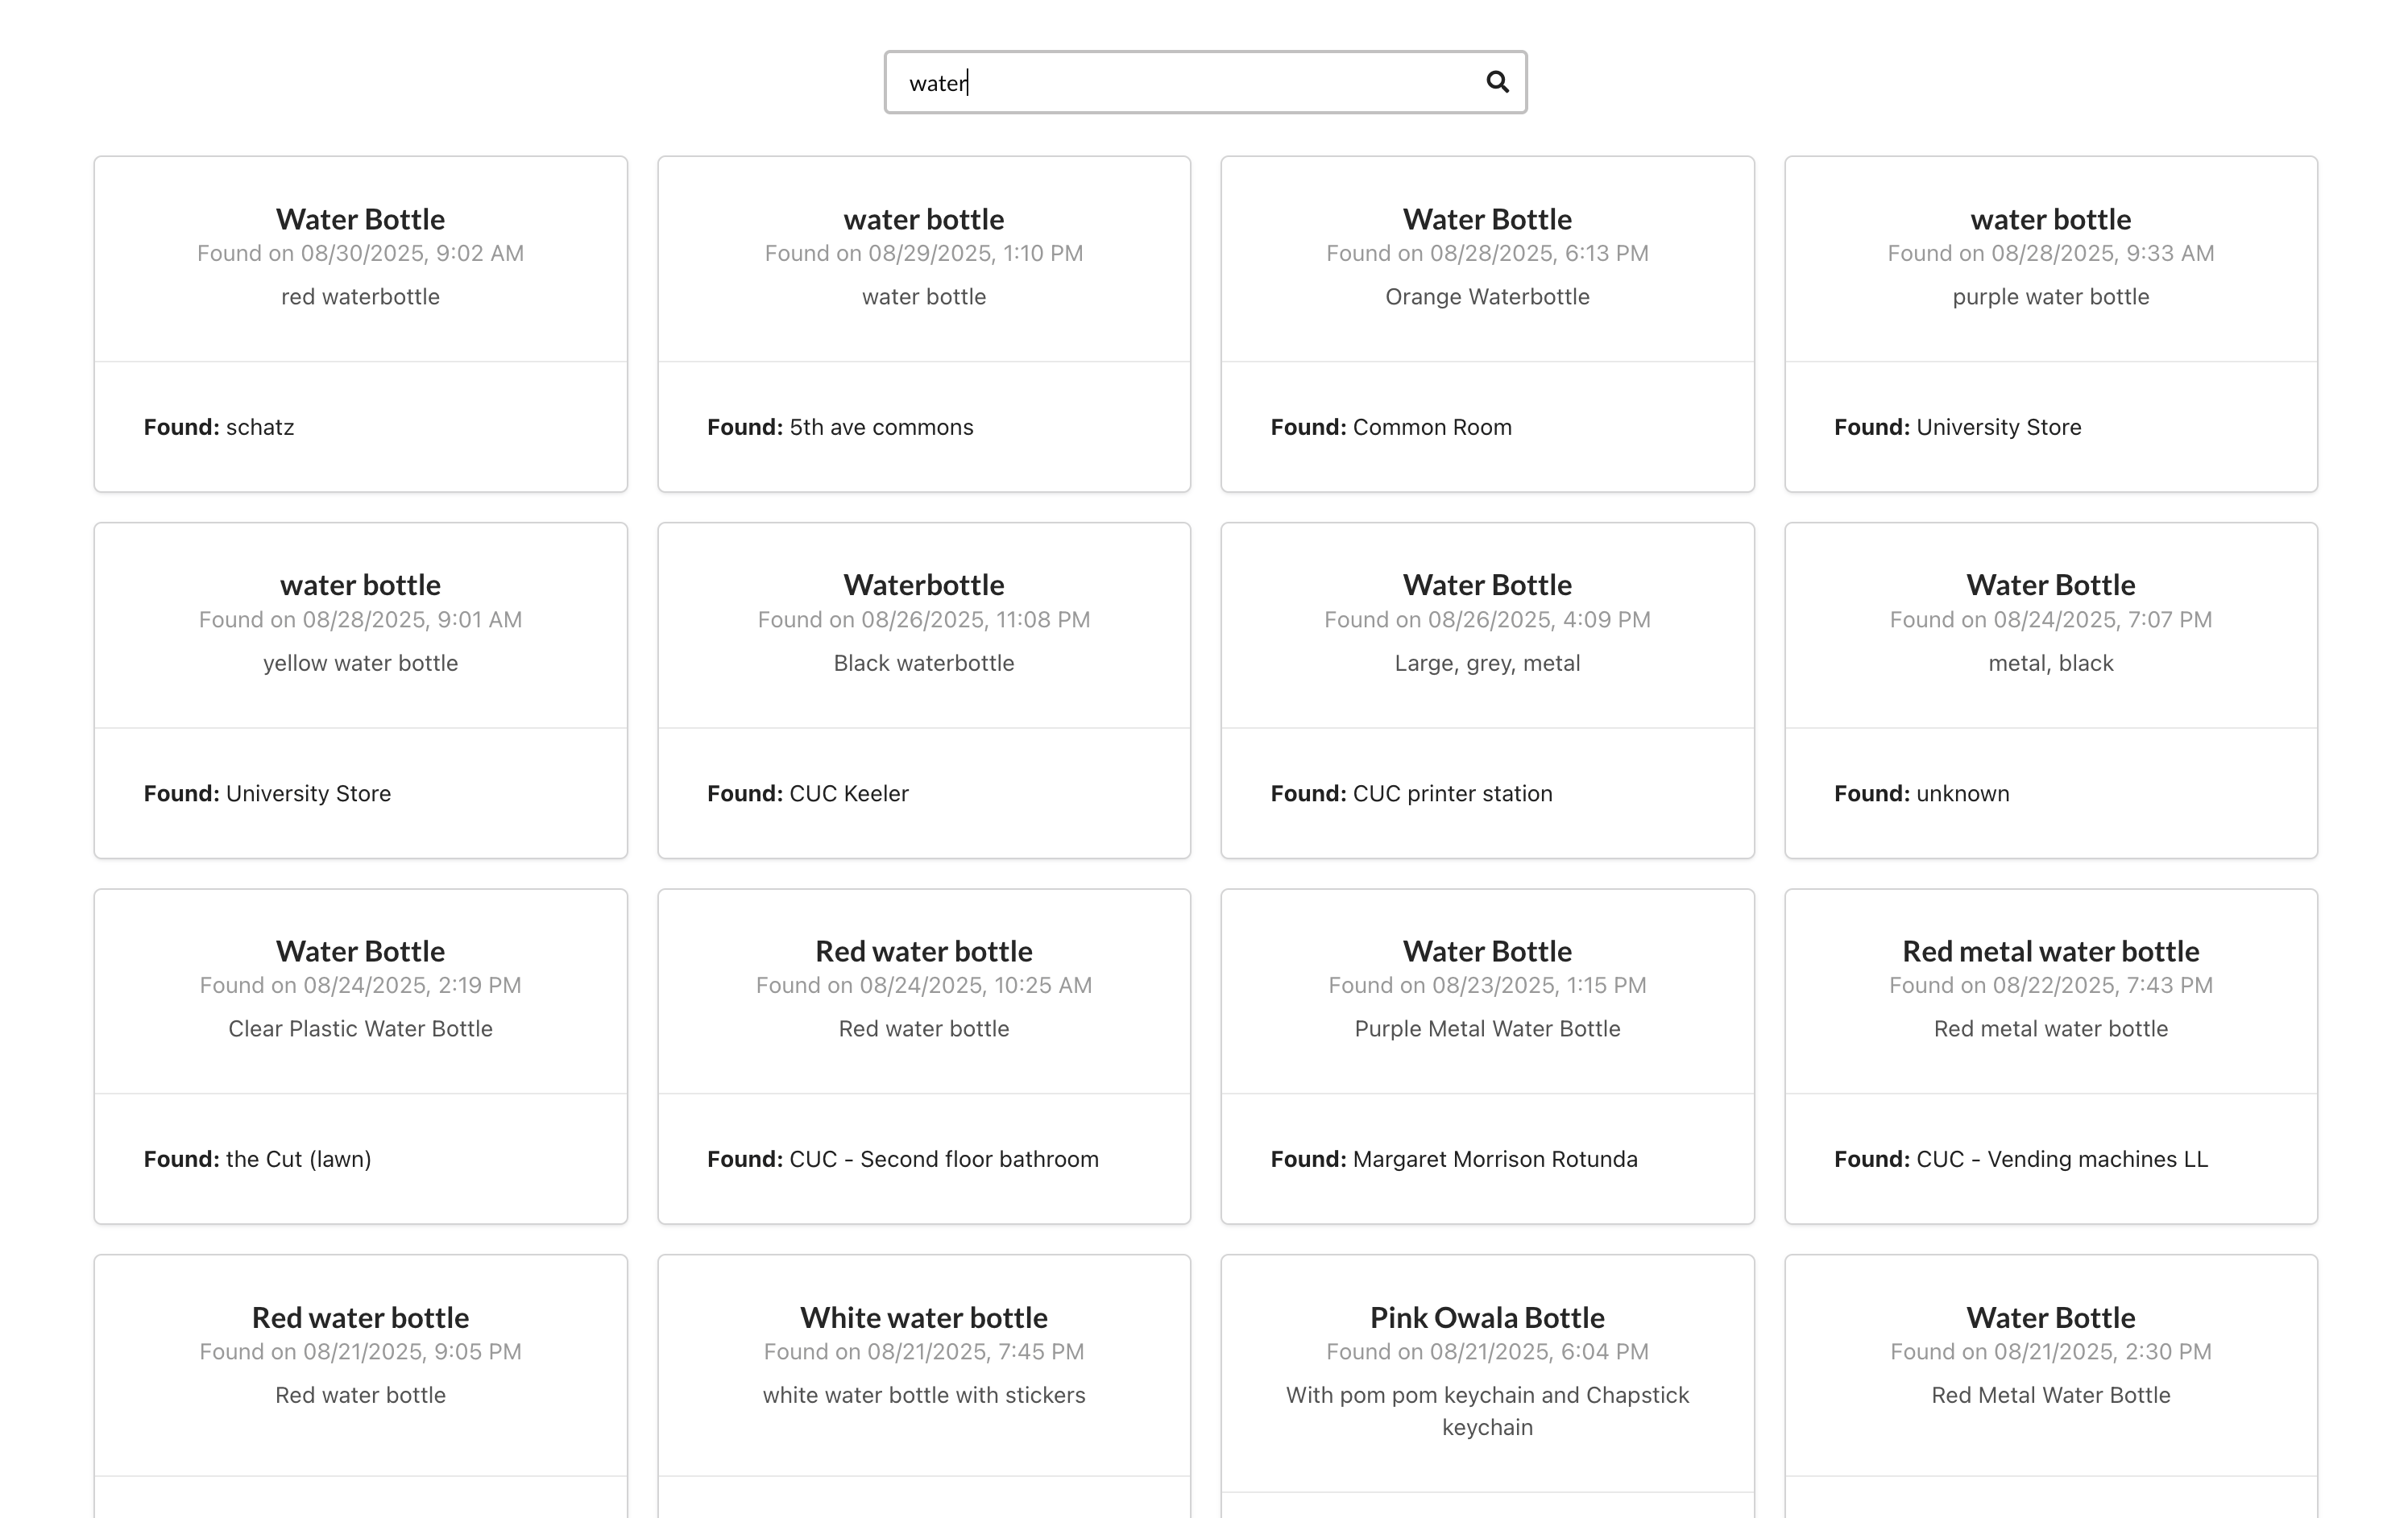The image size is (2408, 1518).
Task: Click the magnifying glass search icon
Action: pos(1496,82)
